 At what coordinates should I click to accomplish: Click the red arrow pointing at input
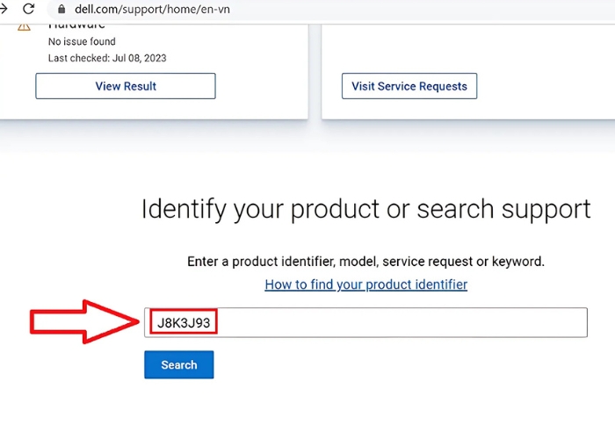pyautogui.click(x=83, y=321)
